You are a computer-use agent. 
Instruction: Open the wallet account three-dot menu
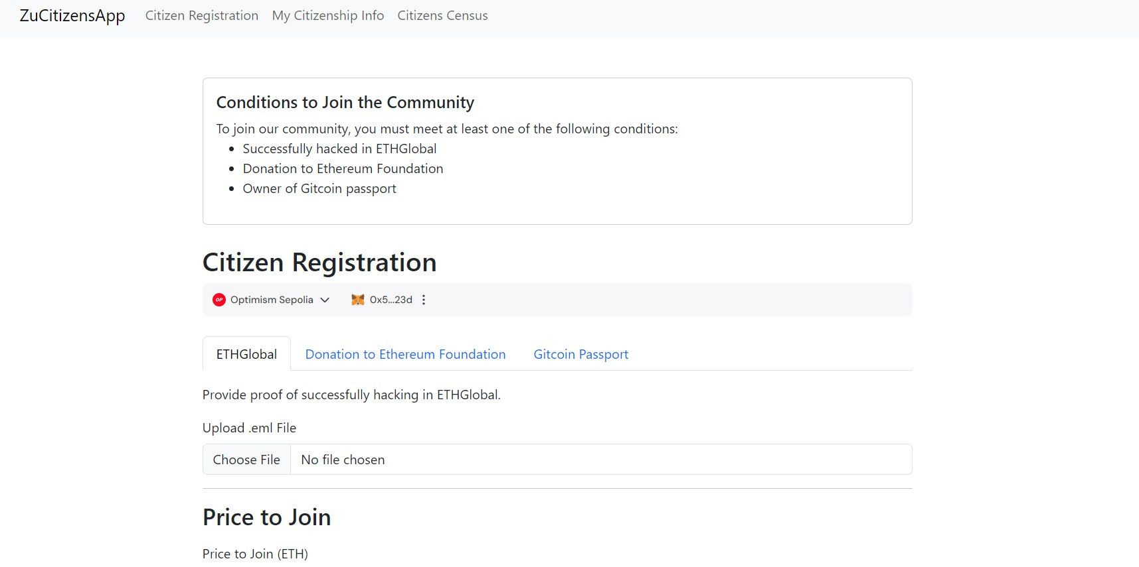(x=424, y=300)
